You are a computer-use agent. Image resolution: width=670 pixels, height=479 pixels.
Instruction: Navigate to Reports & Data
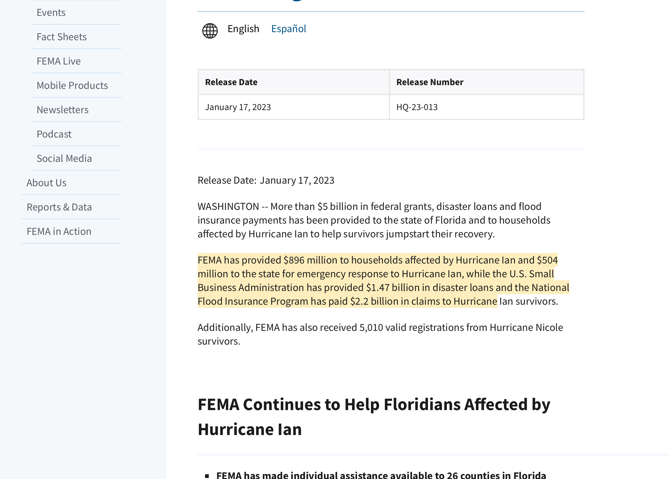tap(59, 207)
